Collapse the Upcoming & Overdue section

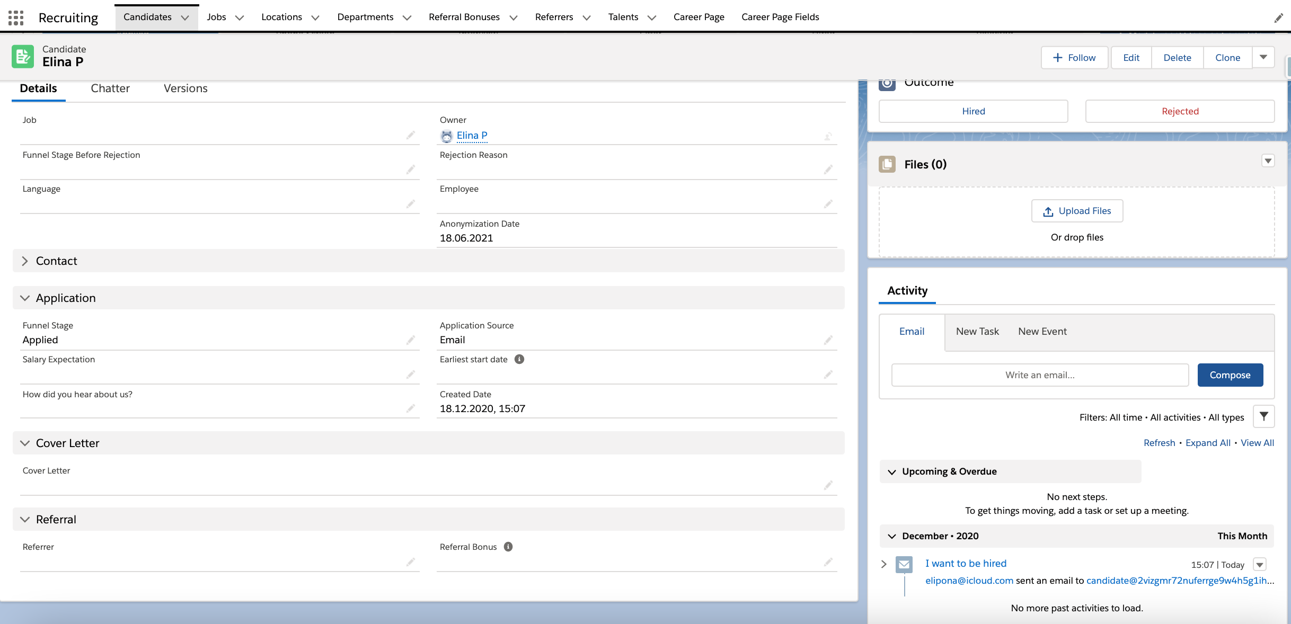(892, 471)
